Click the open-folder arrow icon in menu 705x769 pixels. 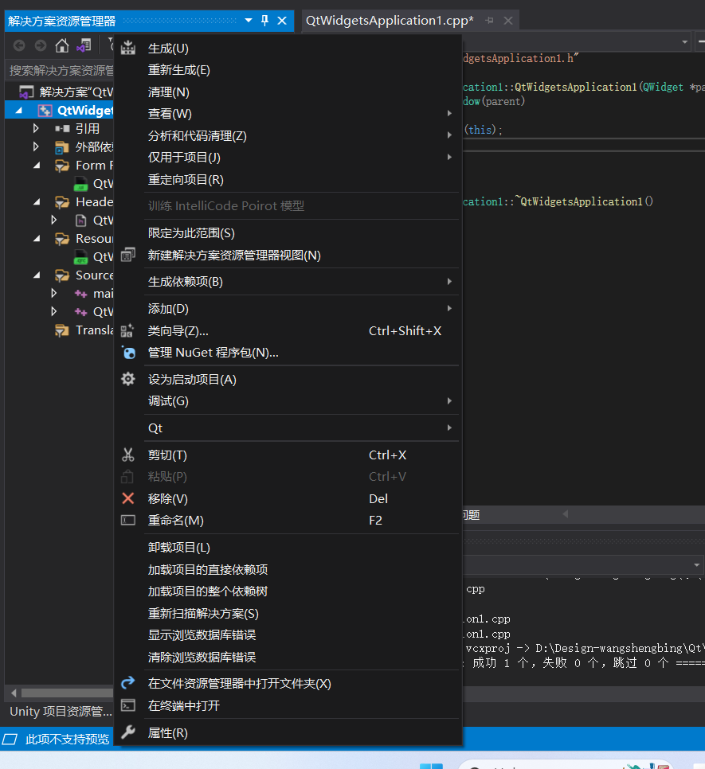pos(128,683)
